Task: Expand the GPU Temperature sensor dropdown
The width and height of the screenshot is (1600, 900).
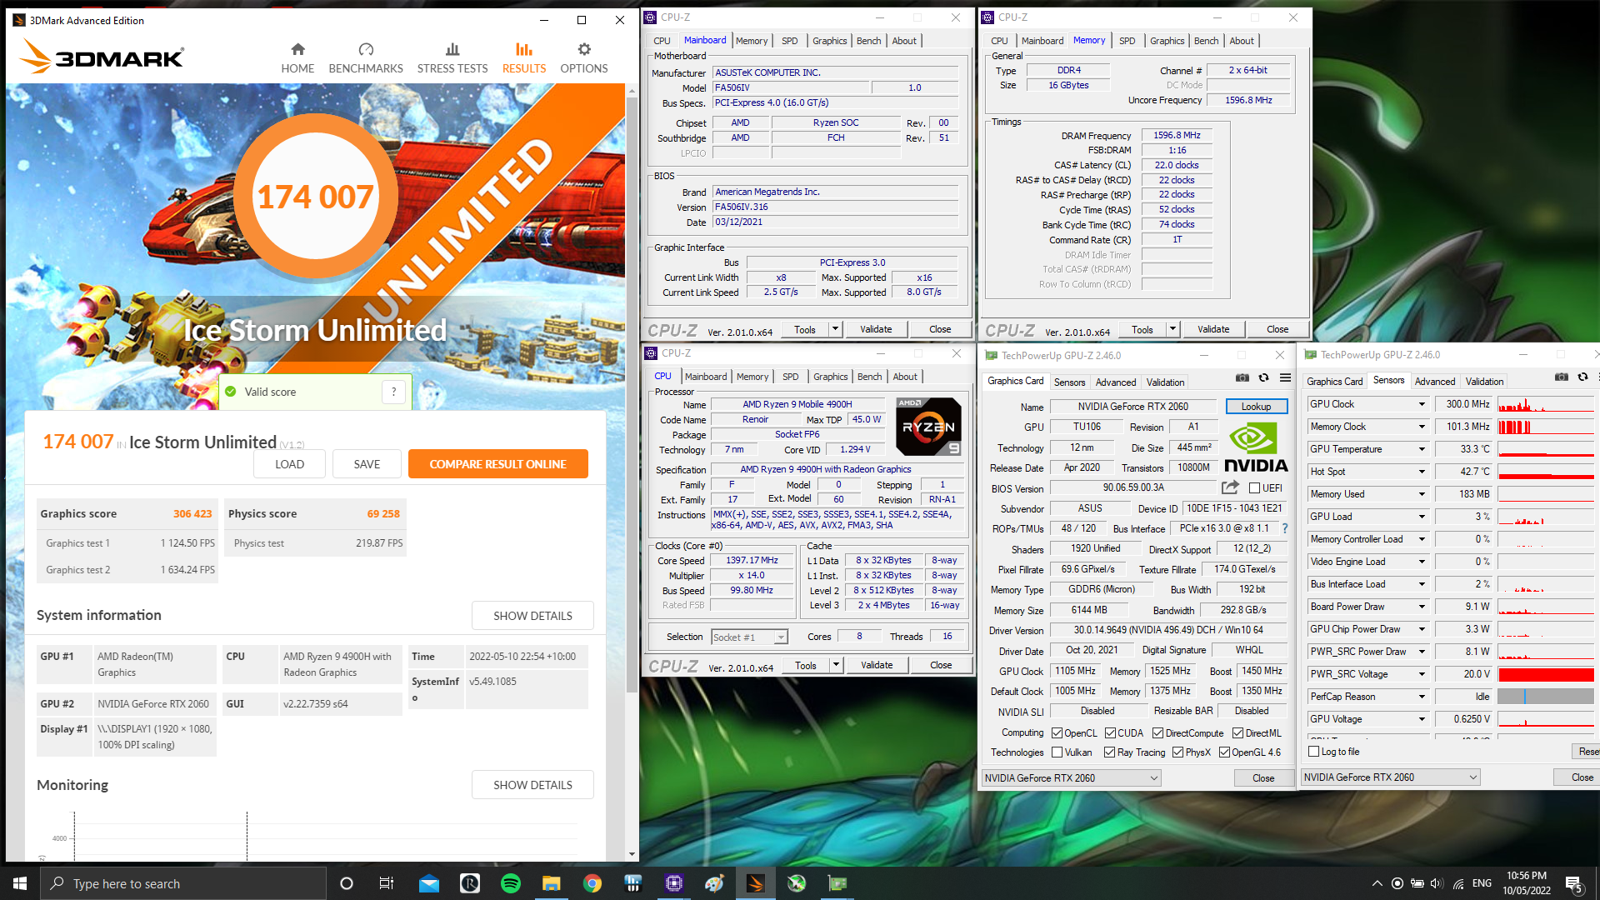Action: (1422, 449)
